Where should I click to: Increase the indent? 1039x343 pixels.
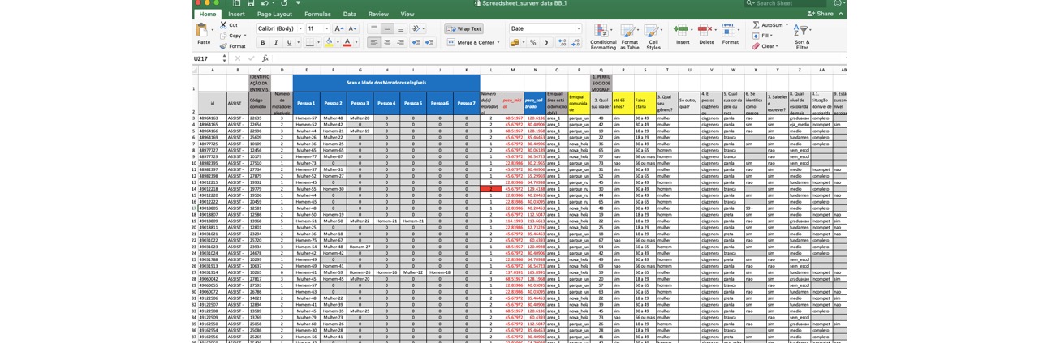pos(429,43)
